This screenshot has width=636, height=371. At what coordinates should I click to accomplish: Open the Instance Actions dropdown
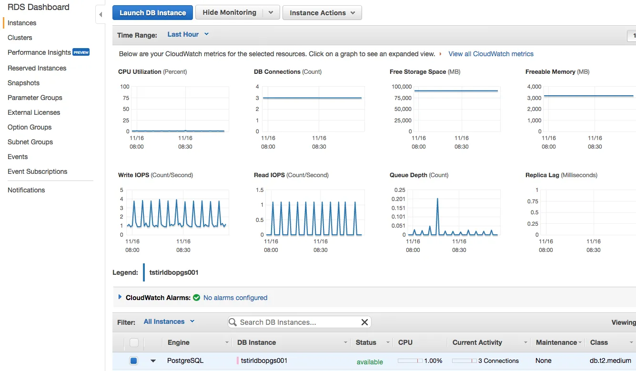pos(322,13)
